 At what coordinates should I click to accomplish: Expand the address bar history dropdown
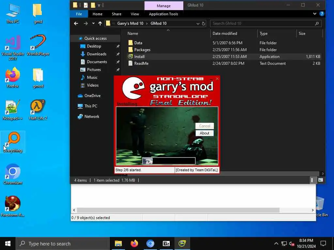point(198,23)
